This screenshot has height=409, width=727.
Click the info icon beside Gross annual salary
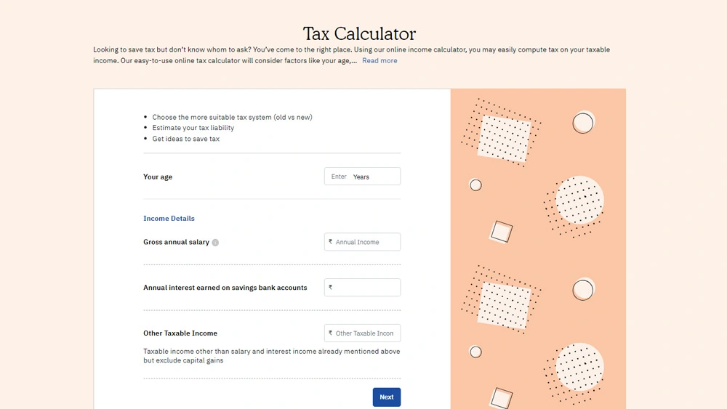215,243
